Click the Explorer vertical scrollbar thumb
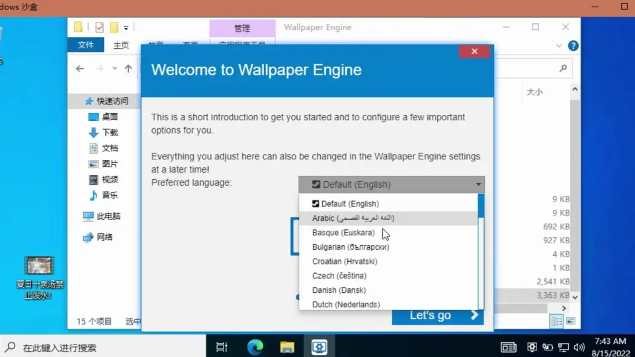 [575, 194]
